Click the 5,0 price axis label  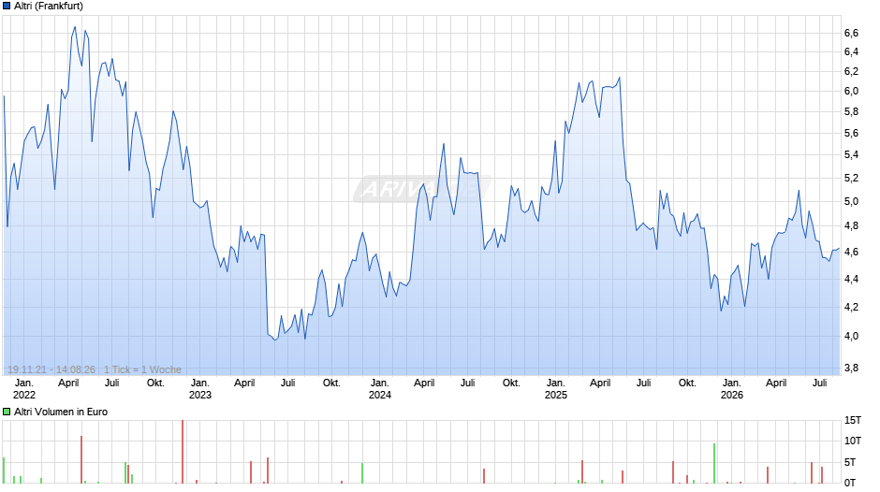(851, 201)
